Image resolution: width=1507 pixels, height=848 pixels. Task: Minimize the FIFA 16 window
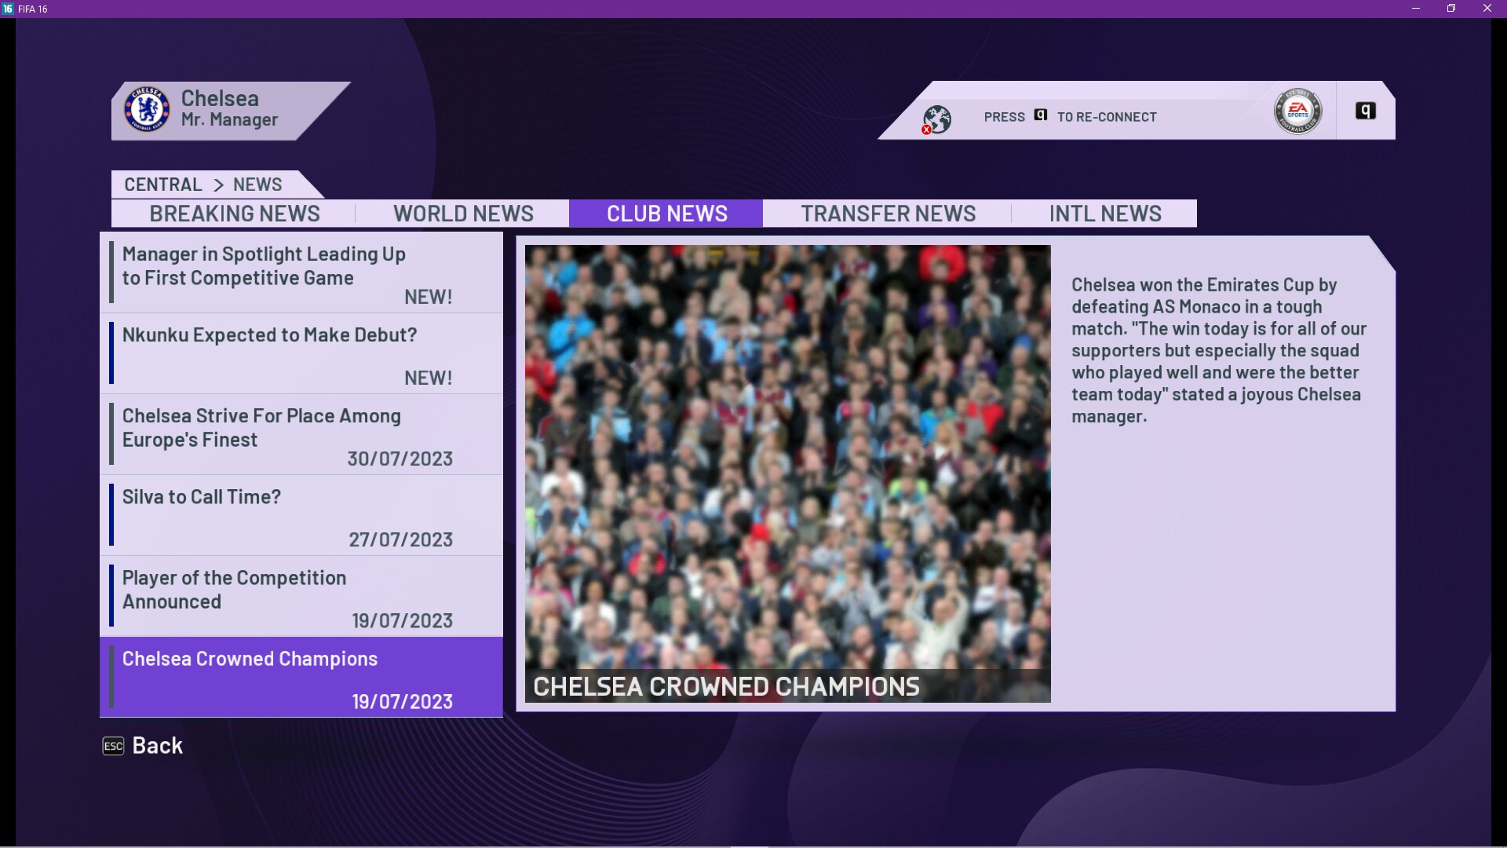coord(1416,9)
